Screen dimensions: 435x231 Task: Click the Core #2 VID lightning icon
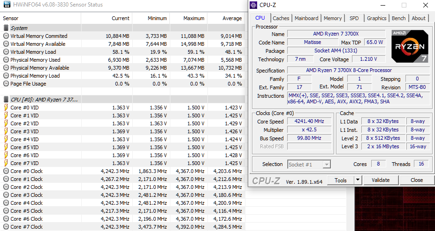pyautogui.click(x=6, y=123)
